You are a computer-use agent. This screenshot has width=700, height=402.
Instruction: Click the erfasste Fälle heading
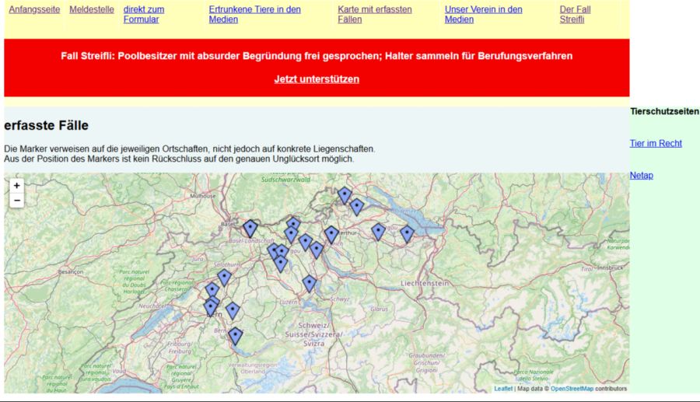pos(46,125)
